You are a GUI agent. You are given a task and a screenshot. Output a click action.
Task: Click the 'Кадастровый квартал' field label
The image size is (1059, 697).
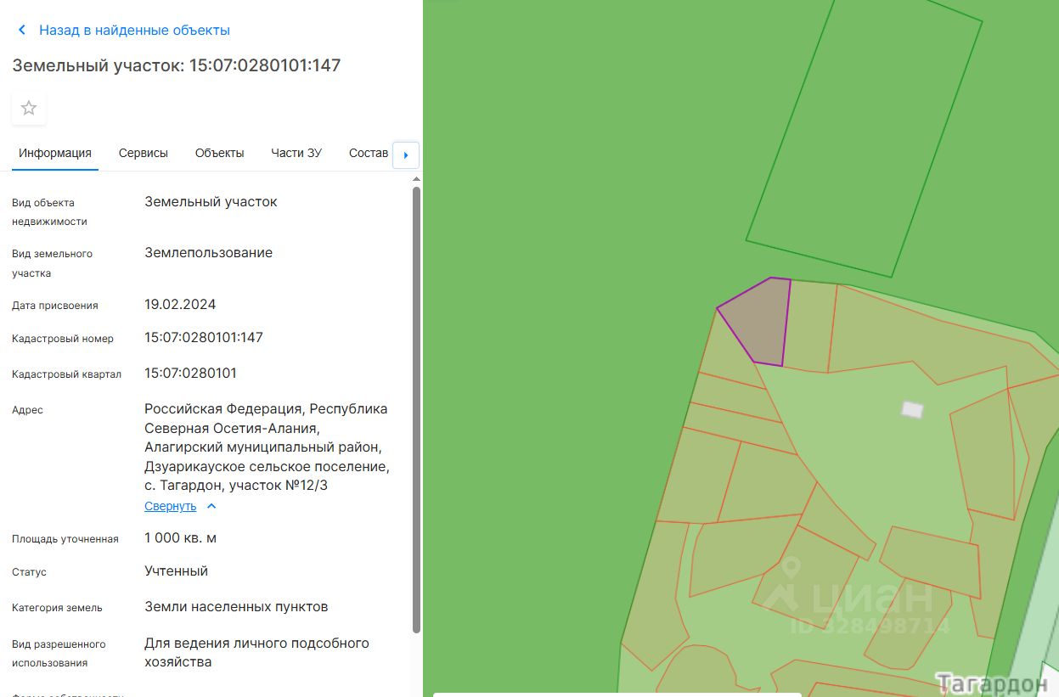pos(66,374)
